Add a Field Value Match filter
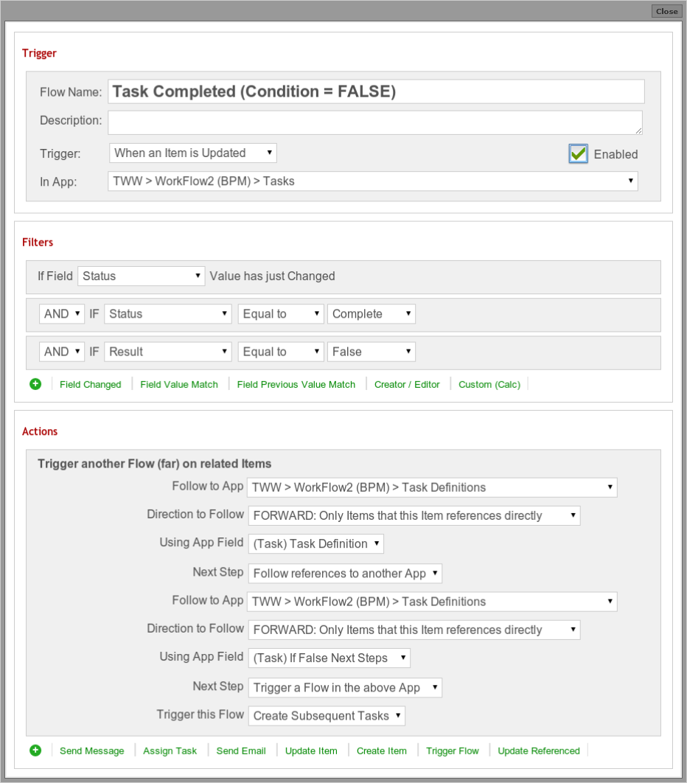 [179, 385]
